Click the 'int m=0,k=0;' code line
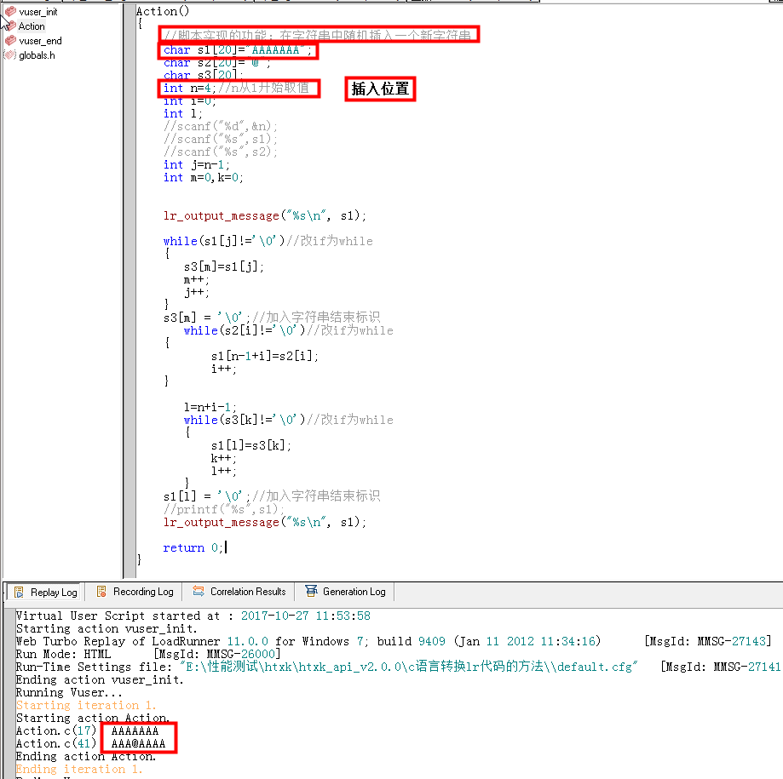The height and width of the screenshot is (779, 783). pos(204,177)
